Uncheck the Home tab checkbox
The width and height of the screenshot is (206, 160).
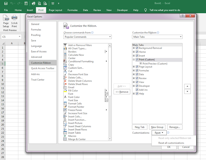point(137,52)
